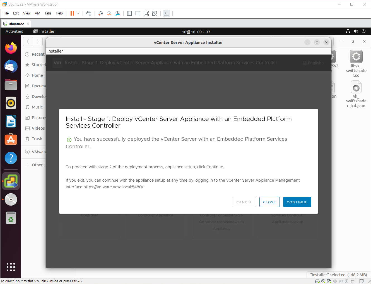
Task: Select the libvk_swiftshader.so file
Action: (356, 64)
